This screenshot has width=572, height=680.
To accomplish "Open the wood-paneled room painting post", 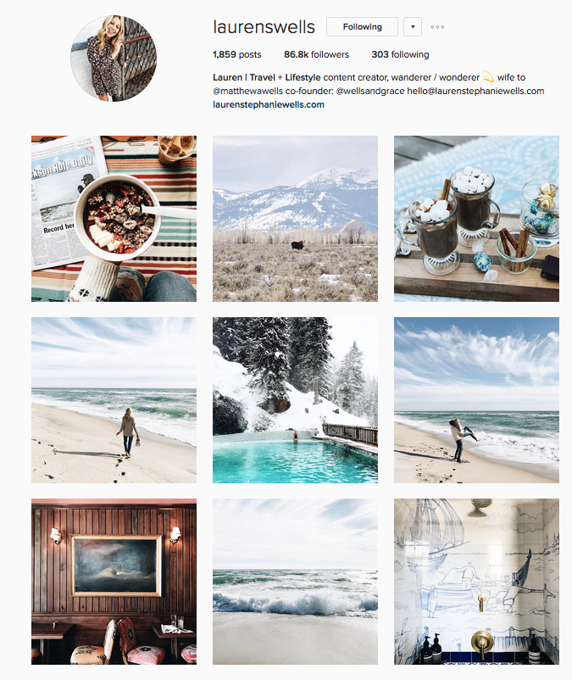I will pyautogui.click(x=114, y=582).
